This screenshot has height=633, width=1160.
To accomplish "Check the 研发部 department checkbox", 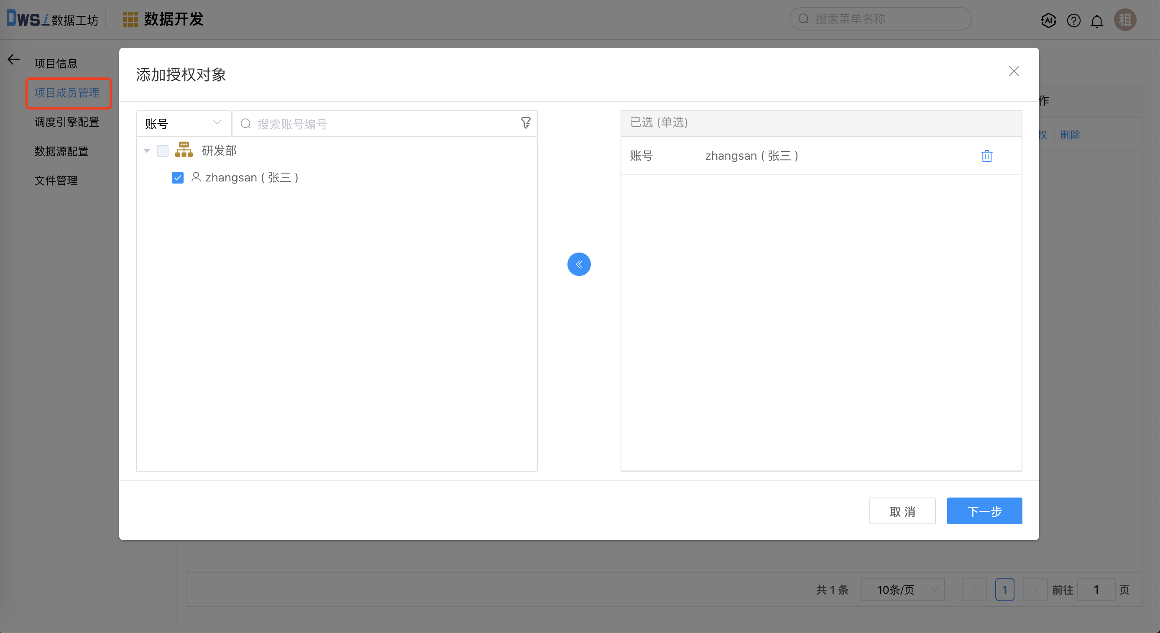I will (163, 151).
